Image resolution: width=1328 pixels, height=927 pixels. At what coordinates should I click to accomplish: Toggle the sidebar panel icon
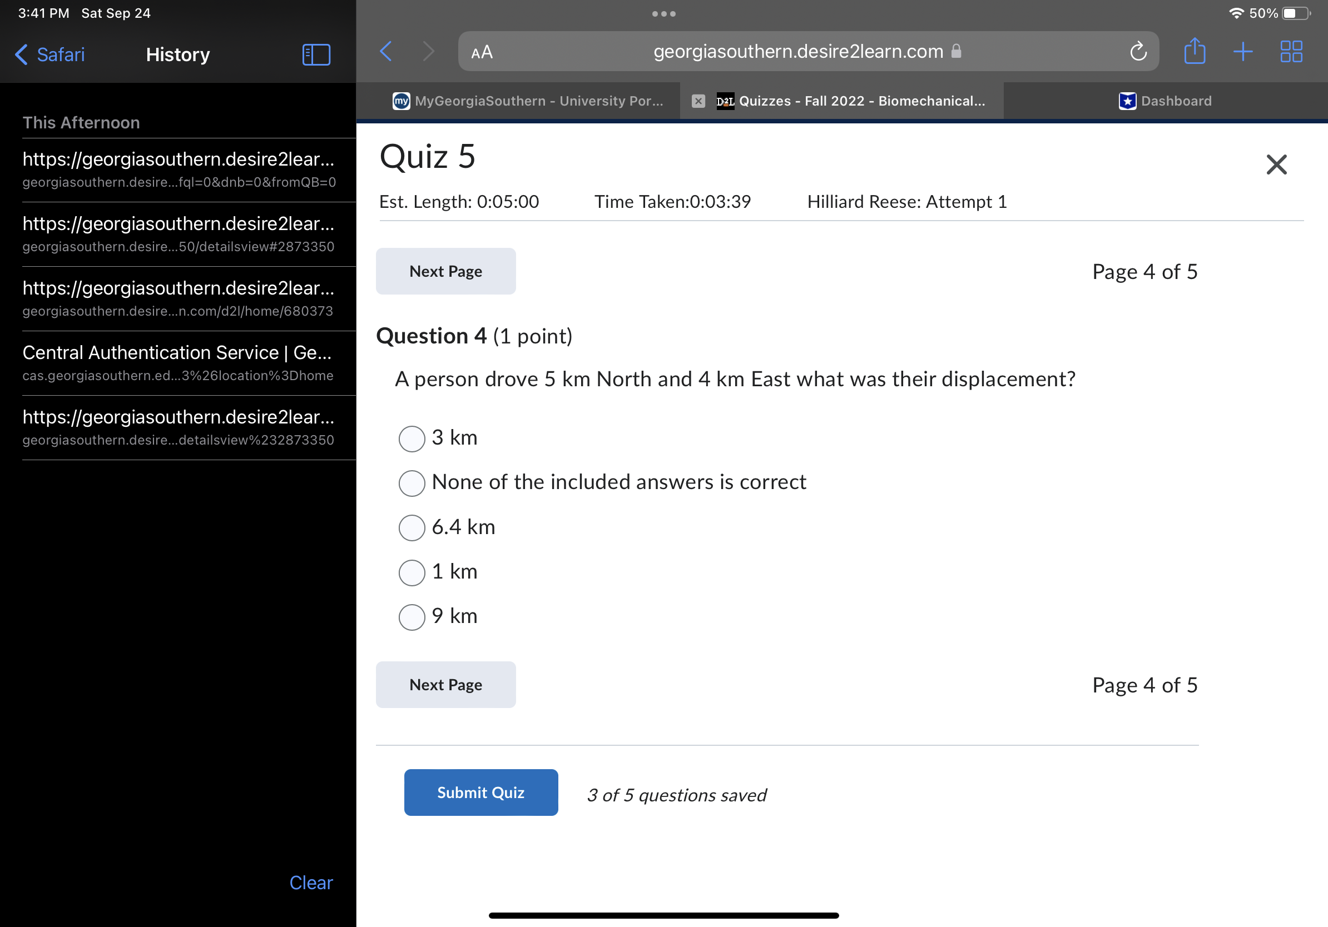(x=316, y=55)
